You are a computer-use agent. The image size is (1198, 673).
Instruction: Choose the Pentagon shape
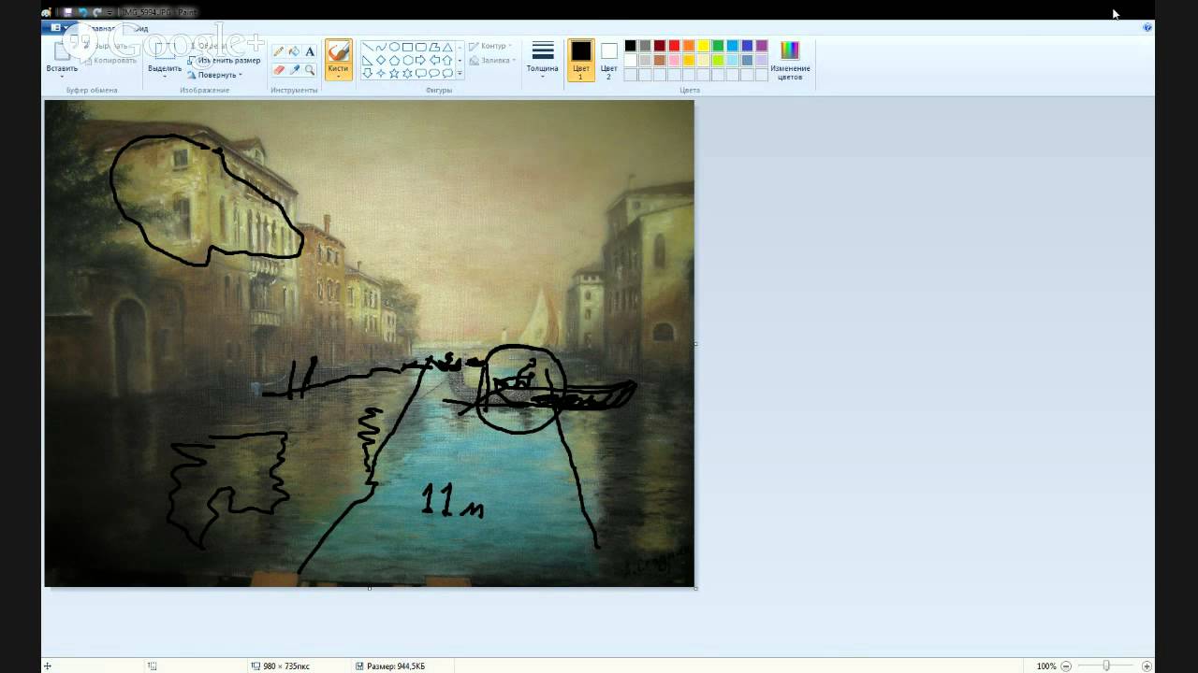point(394,60)
